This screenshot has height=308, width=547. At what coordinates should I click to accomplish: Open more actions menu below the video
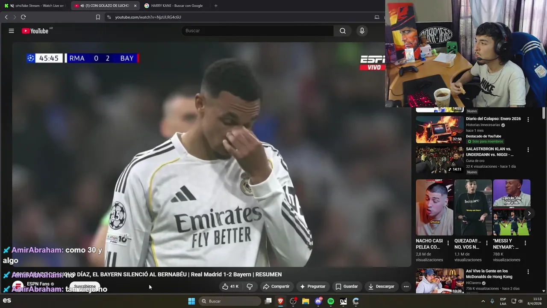pos(406,287)
